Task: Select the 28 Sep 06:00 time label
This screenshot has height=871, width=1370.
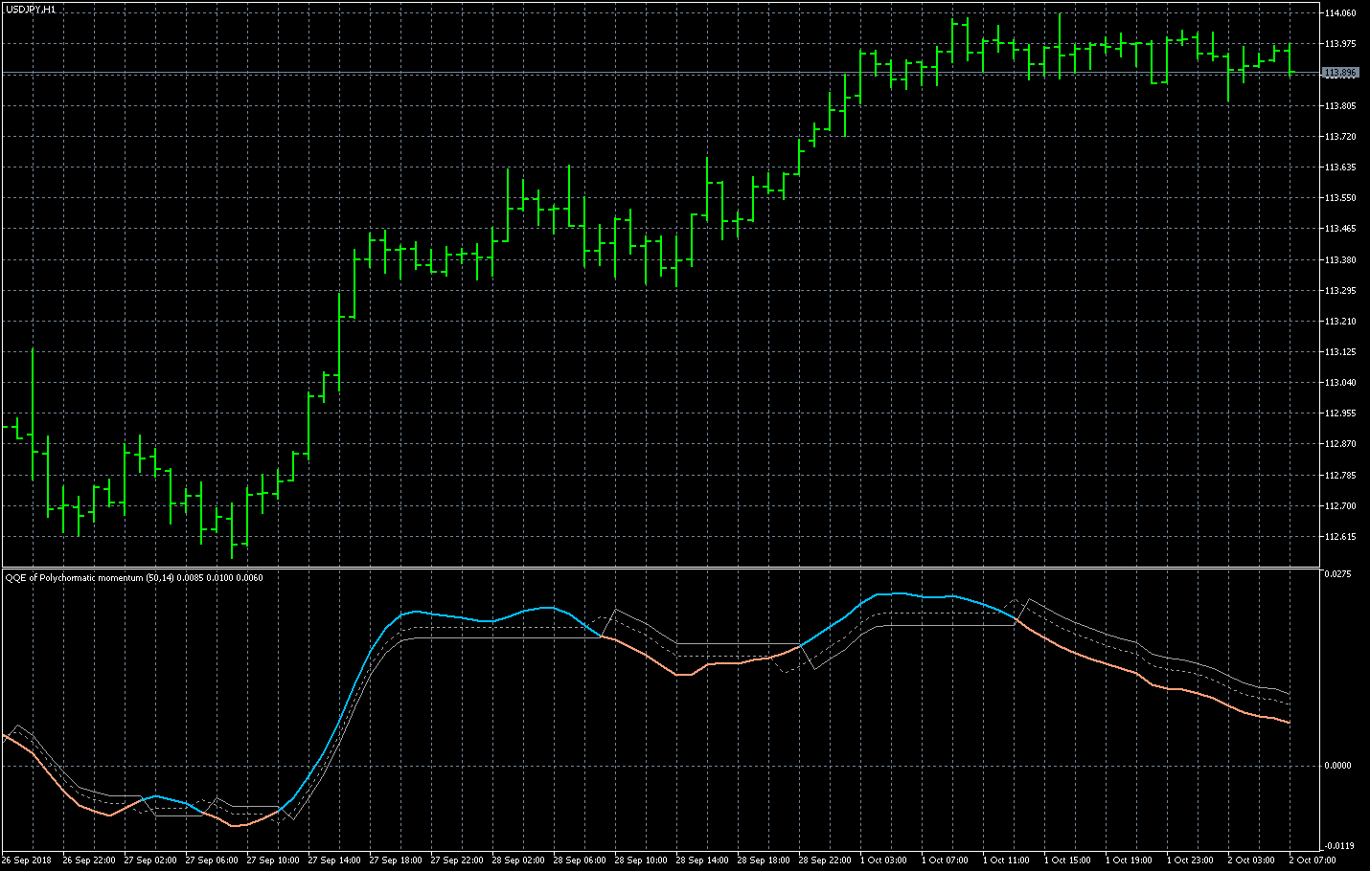Action: coord(580,860)
